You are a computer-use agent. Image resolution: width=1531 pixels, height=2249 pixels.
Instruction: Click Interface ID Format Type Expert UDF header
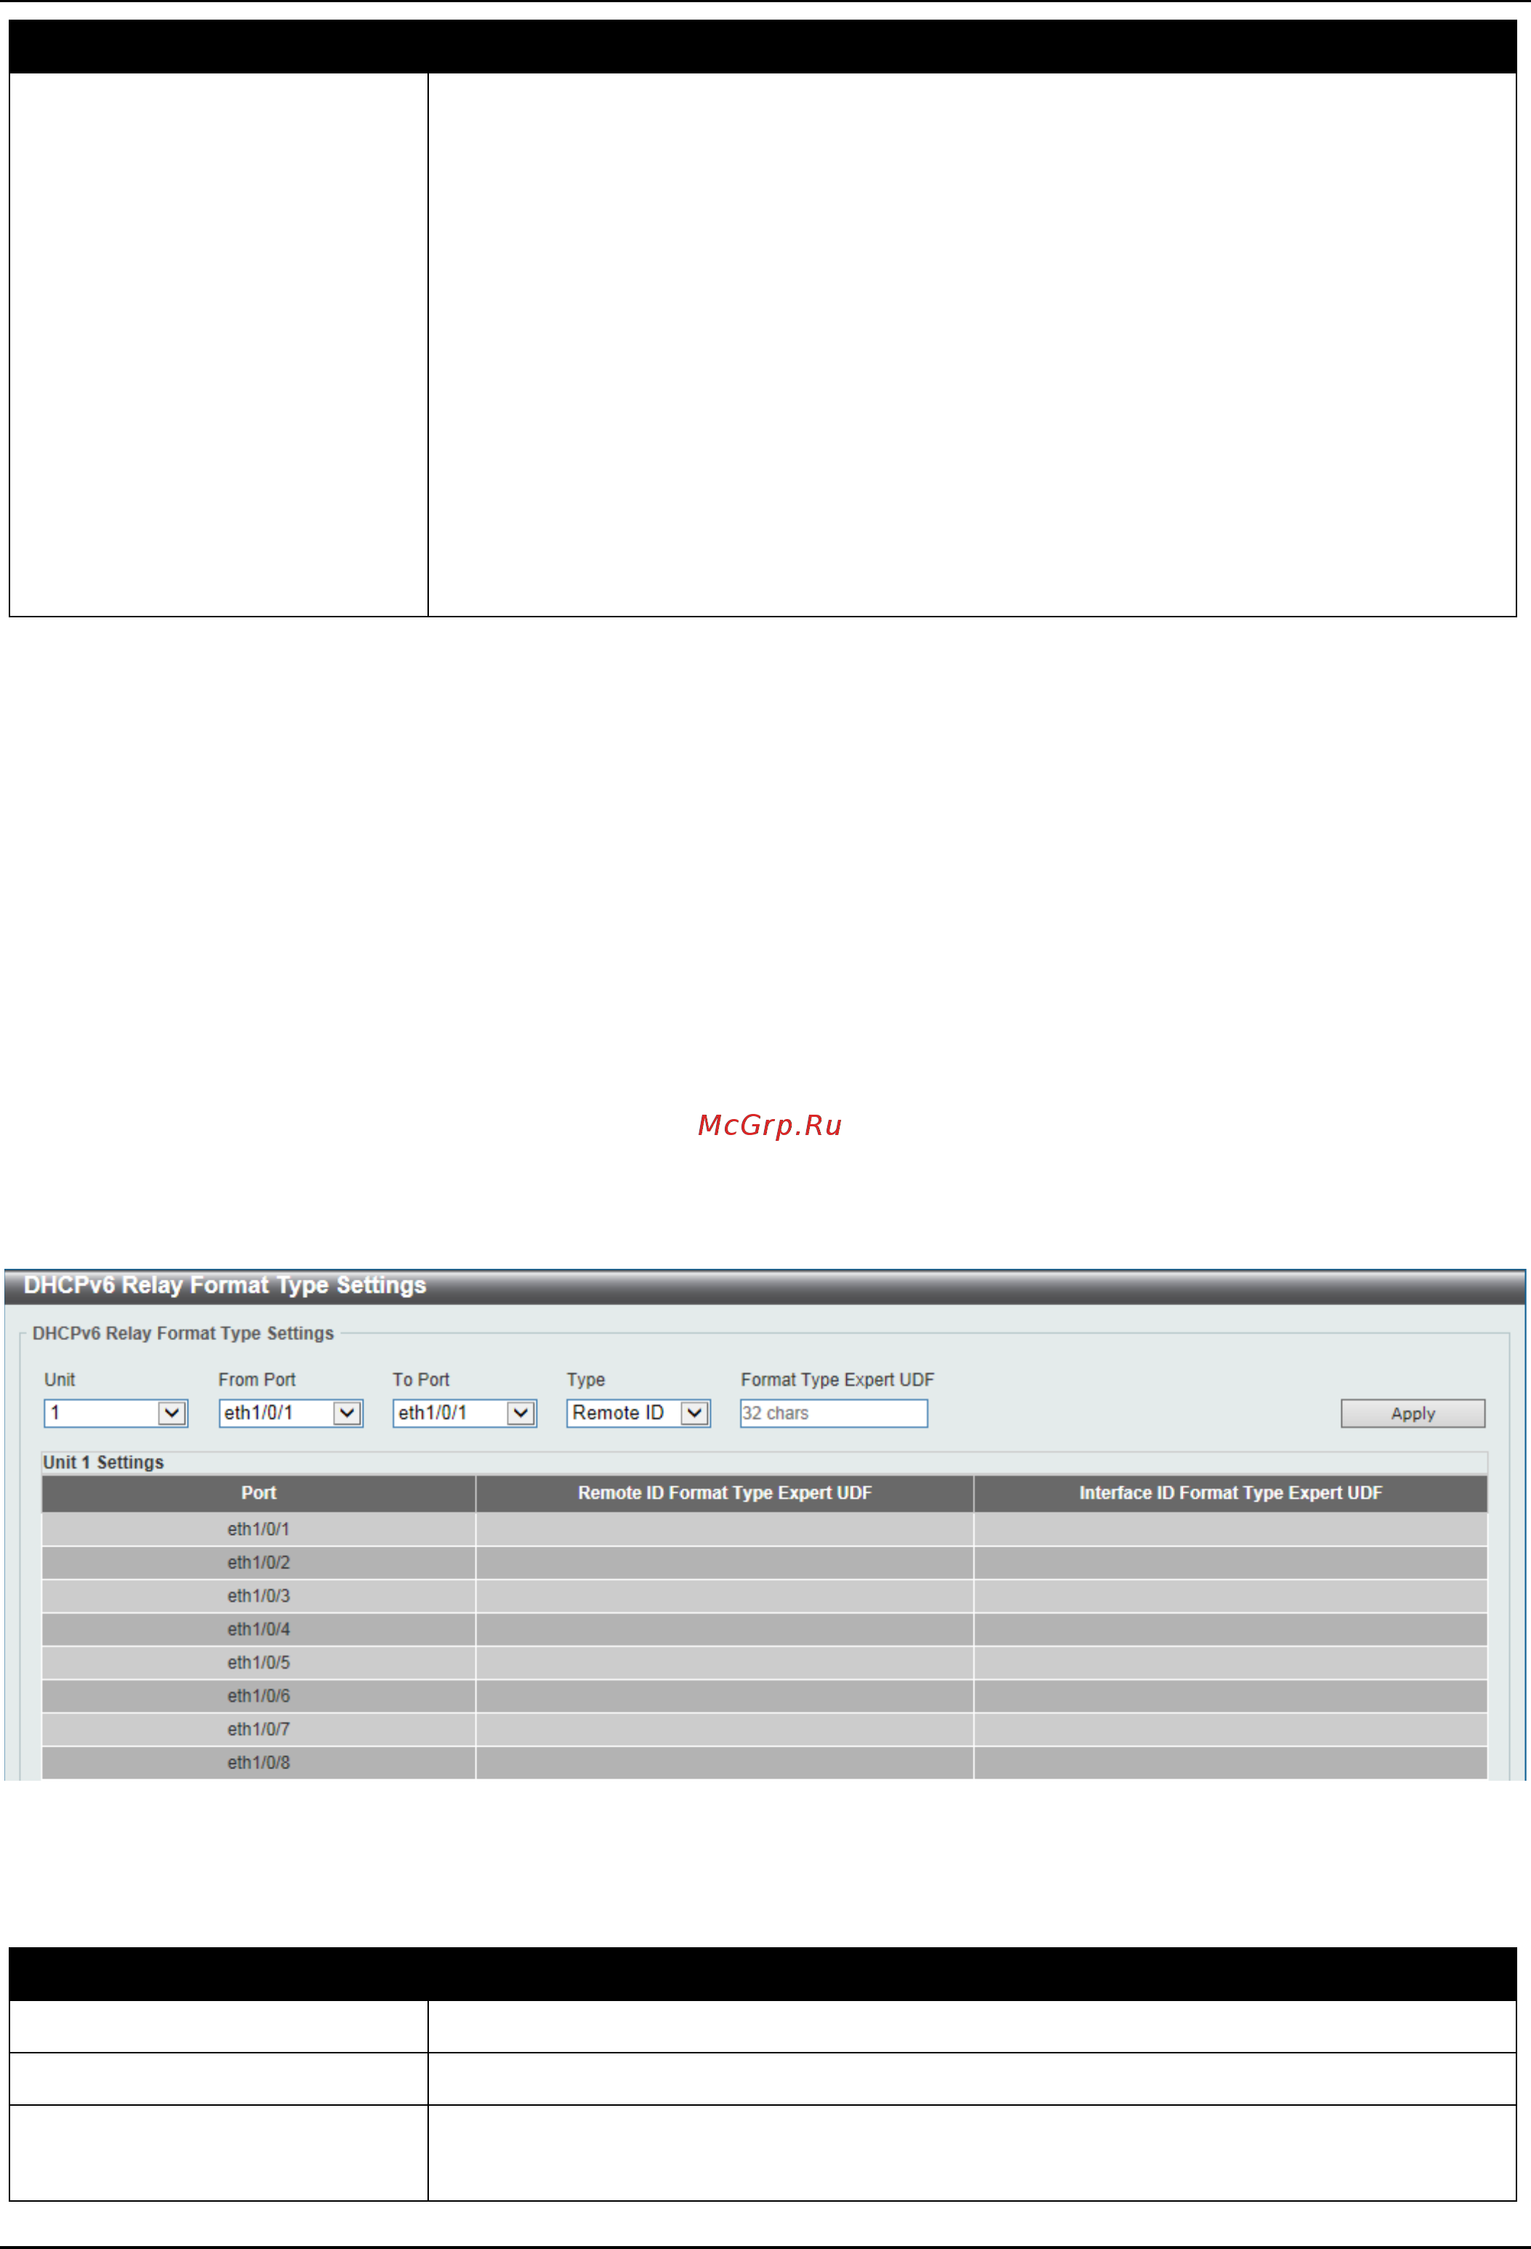click(x=1231, y=1494)
